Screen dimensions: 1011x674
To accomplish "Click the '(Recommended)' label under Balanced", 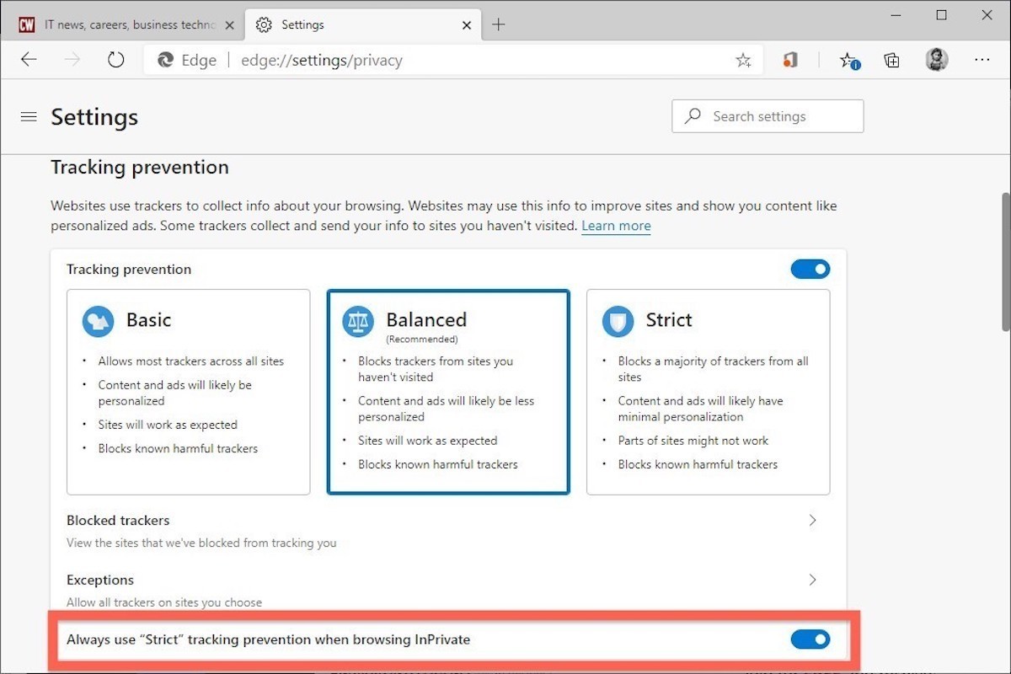I will pos(422,340).
